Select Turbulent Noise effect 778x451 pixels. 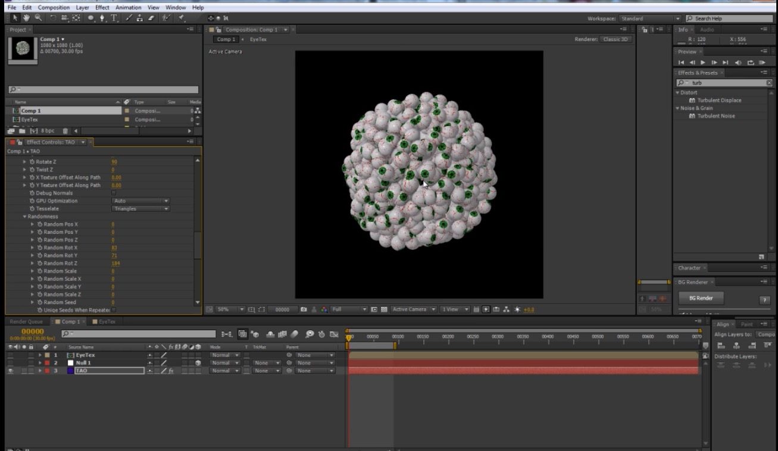click(716, 116)
